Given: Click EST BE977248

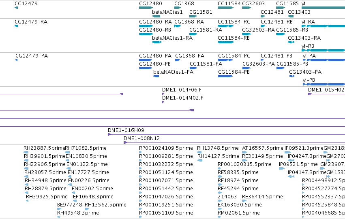Looking at the screenshot, I should [x=70, y=205].
